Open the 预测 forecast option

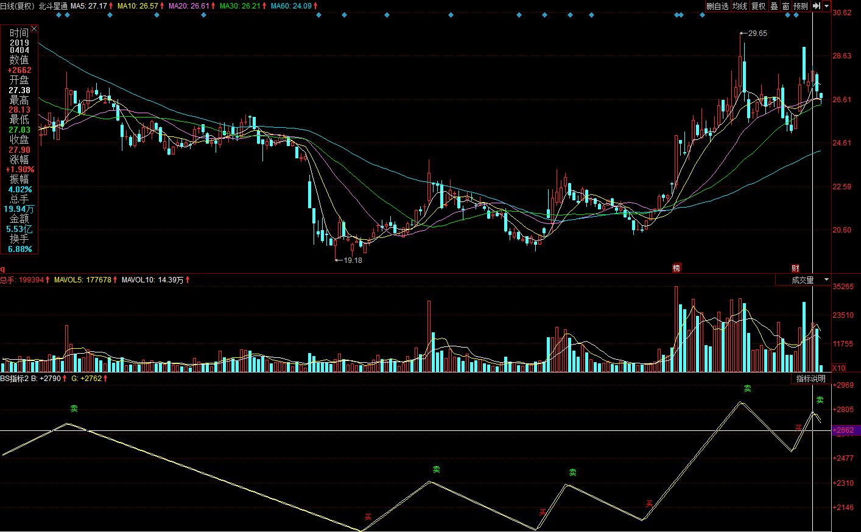click(x=800, y=6)
